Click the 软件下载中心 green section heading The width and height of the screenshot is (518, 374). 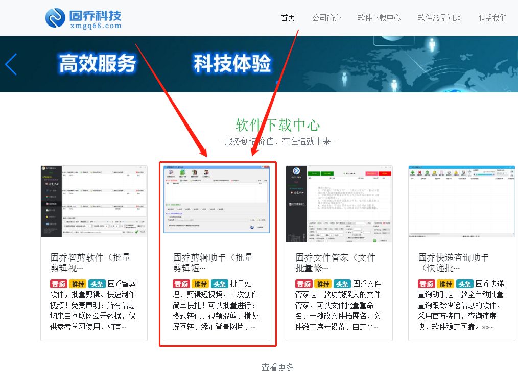pos(277,125)
